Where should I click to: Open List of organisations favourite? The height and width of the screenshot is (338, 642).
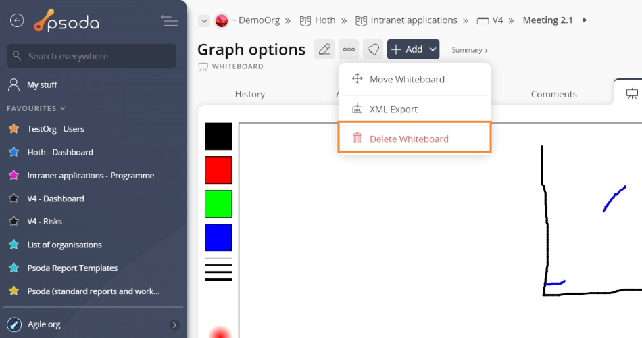tap(64, 245)
